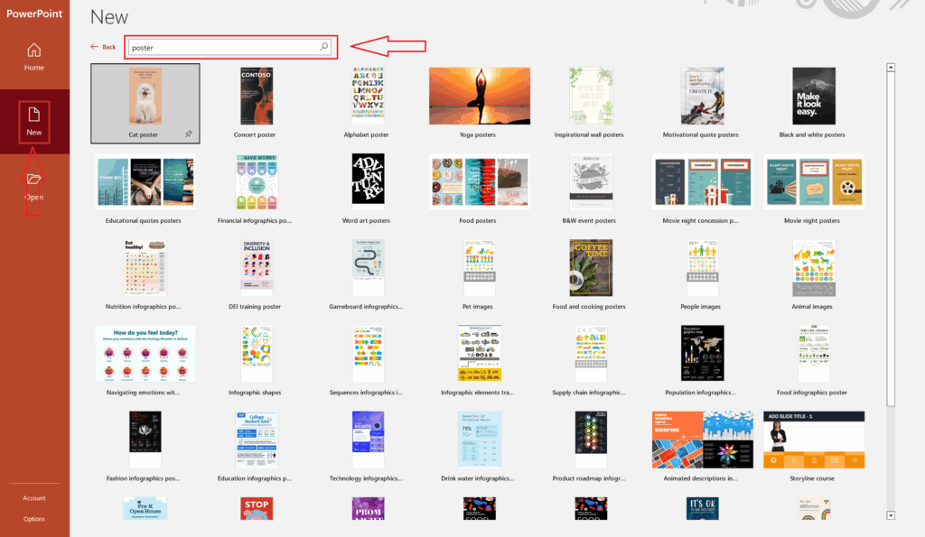The height and width of the screenshot is (537, 925).
Task: Click the magnifying glass in the search box
Action: coord(323,46)
